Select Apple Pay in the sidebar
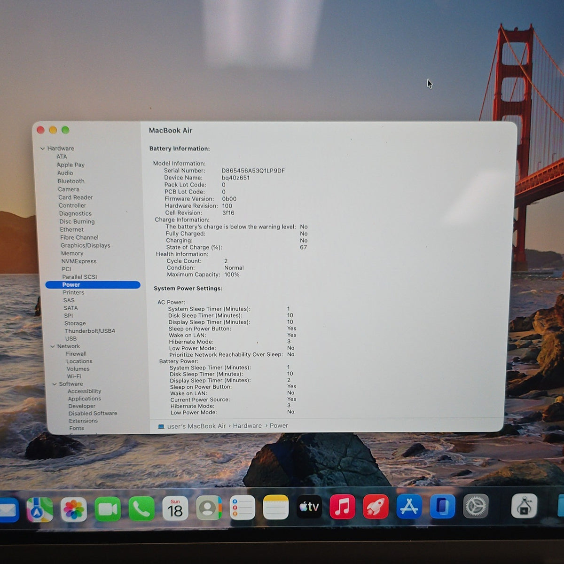Screen dimensions: 564x564 tap(70, 165)
